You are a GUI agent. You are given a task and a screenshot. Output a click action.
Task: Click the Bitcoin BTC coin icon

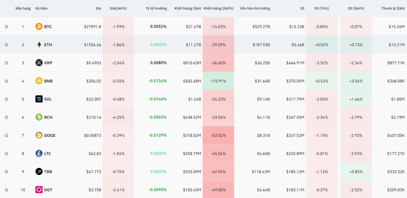point(39,26)
